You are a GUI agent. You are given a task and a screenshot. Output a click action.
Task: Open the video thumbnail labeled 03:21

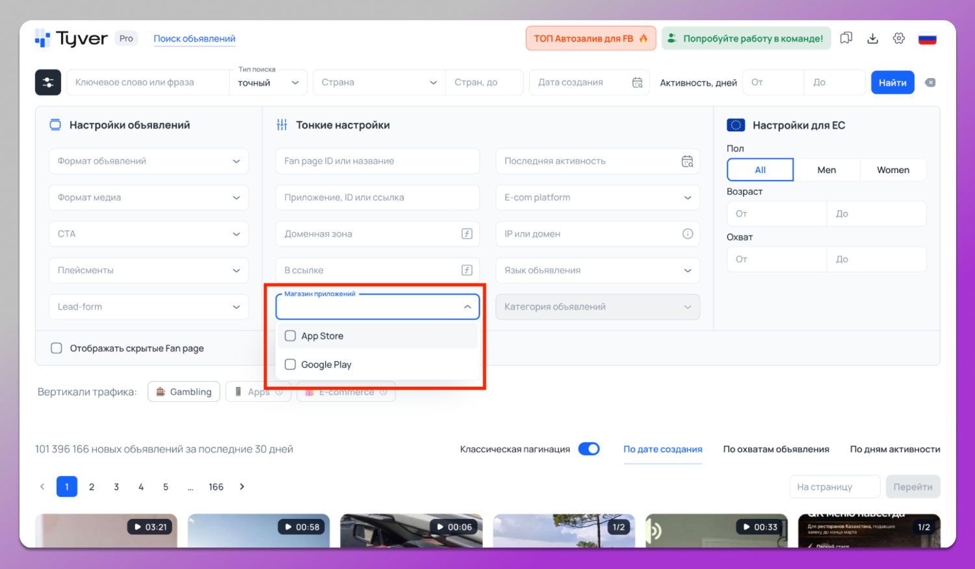click(x=106, y=527)
